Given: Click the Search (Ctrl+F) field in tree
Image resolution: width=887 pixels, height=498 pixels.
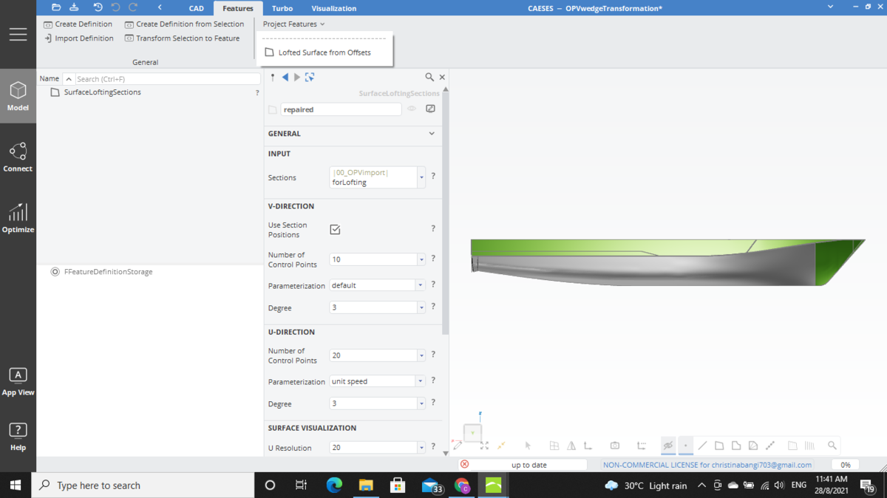Looking at the screenshot, I should tap(167, 78).
